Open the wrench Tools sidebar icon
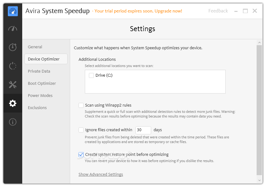 (13, 84)
